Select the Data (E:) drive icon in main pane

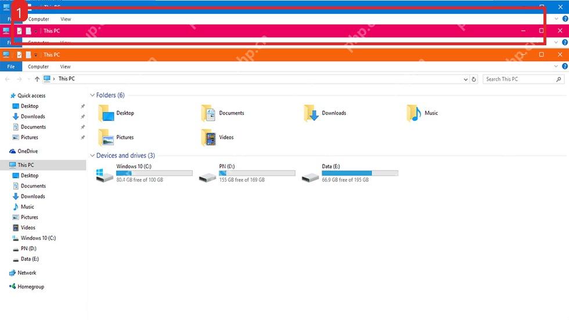(310, 177)
